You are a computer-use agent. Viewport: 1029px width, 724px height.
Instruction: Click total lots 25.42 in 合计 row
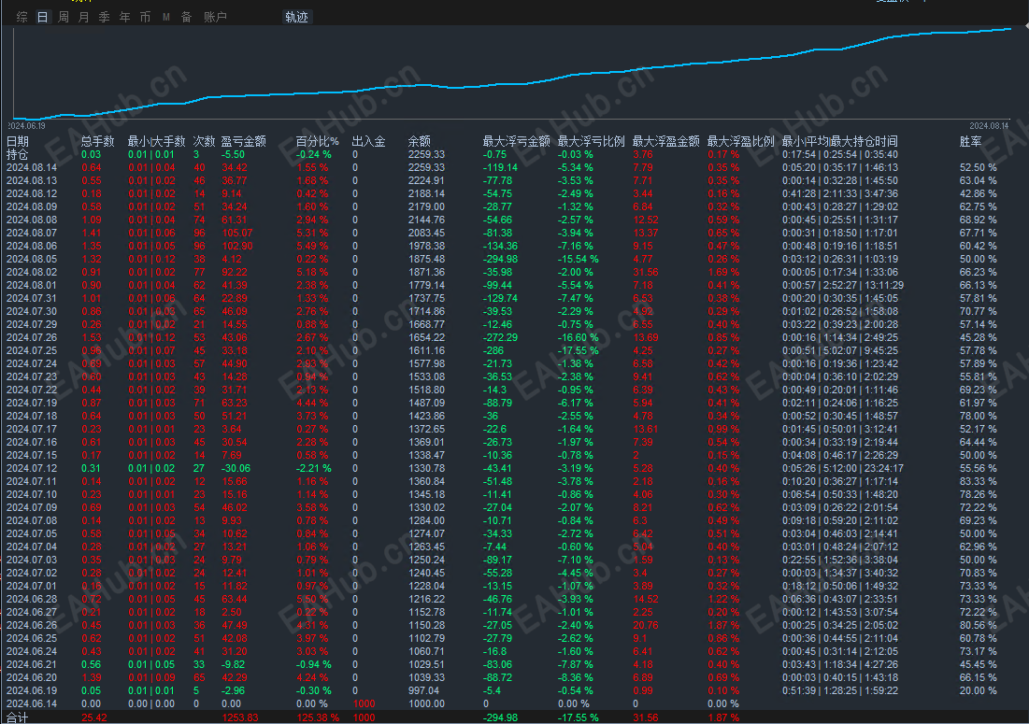(x=93, y=717)
